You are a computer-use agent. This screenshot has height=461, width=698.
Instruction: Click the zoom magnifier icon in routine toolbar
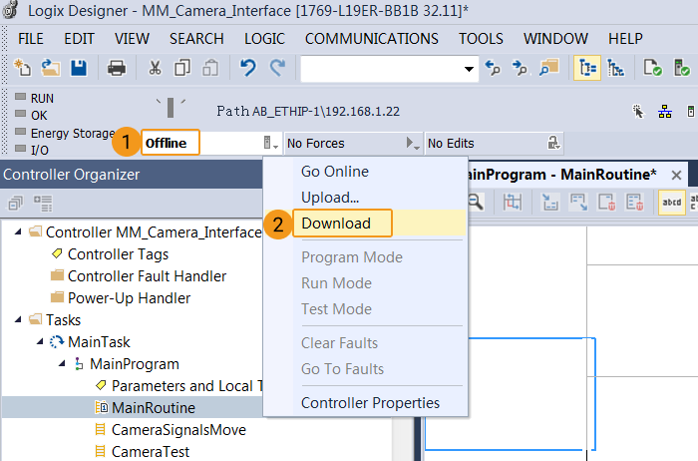476,202
